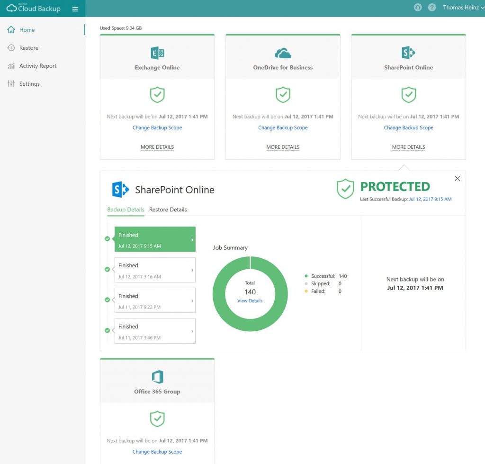Click the Job Summary heading

pyautogui.click(x=231, y=247)
